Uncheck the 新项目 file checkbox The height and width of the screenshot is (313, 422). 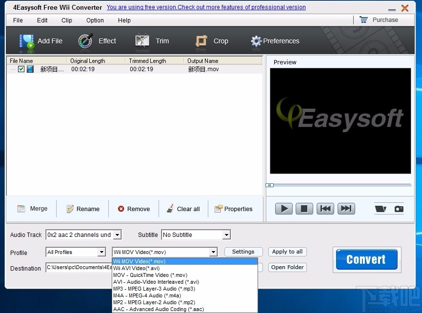tap(21, 69)
